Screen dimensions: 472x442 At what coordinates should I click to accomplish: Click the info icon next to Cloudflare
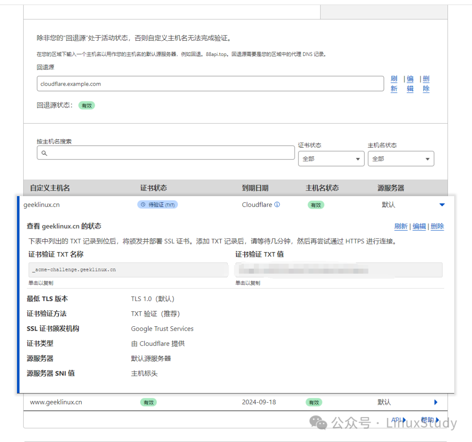point(277,204)
